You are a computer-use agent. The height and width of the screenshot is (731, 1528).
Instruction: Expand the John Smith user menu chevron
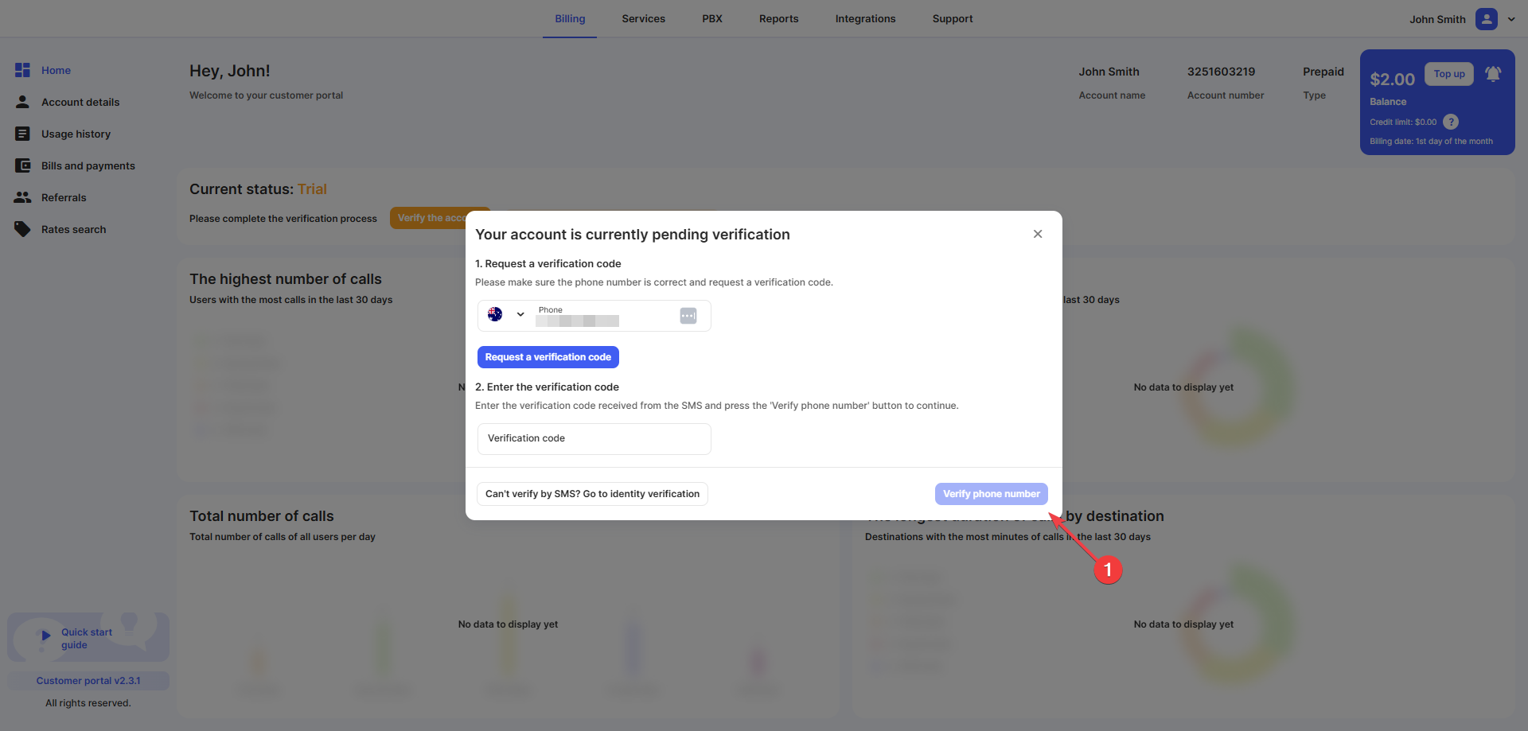pyautogui.click(x=1511, y=19)
